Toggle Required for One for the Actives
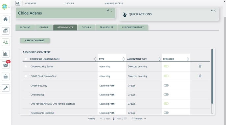The image size is (226, 125). [x=166, y=104]
